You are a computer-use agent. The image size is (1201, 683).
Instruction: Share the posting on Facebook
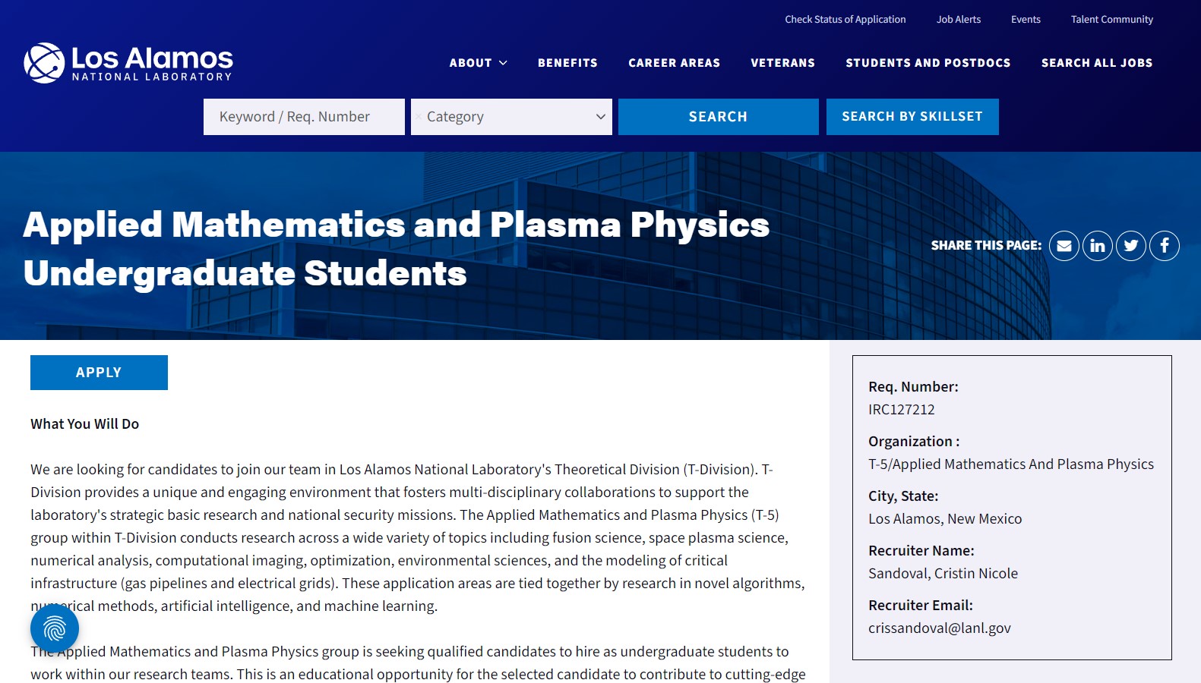(x=1164, y=246)
